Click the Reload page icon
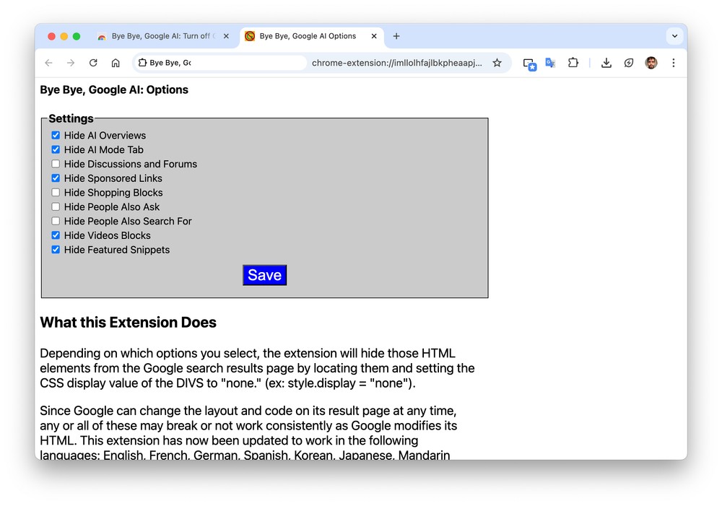 tap(93, 63)
